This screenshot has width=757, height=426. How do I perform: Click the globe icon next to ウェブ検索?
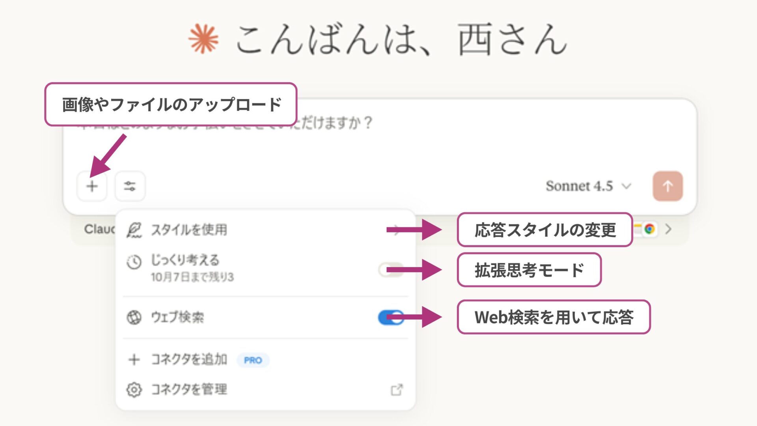[x=134, y=317]
